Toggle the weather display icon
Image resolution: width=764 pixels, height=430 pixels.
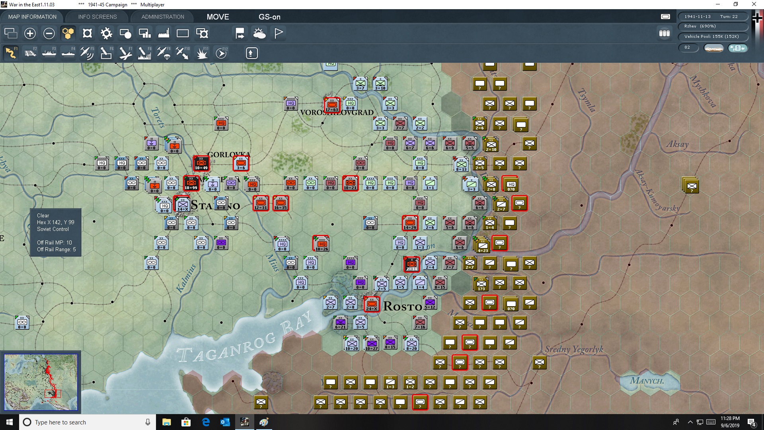[x=259, y=33]
